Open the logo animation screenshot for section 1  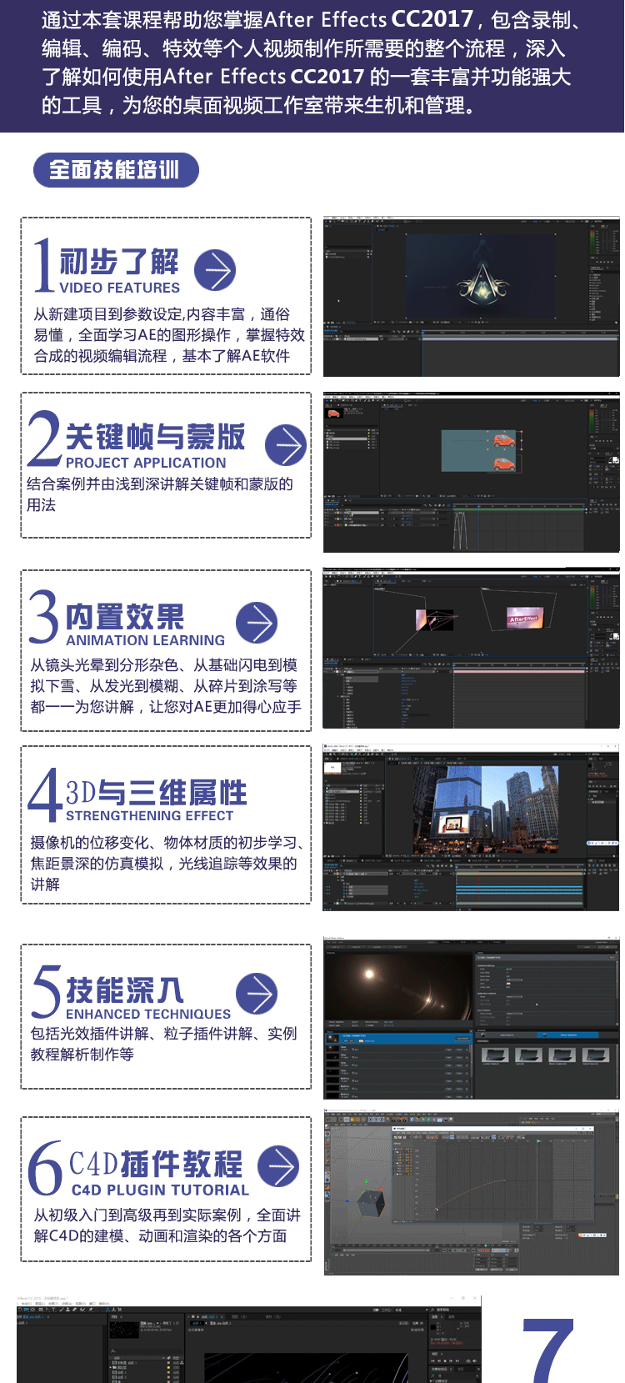coord(472,297)
